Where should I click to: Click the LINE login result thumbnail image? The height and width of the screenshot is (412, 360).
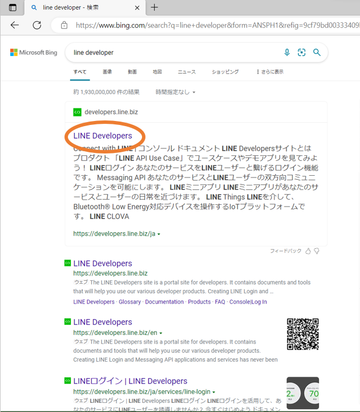coord(303,393)
